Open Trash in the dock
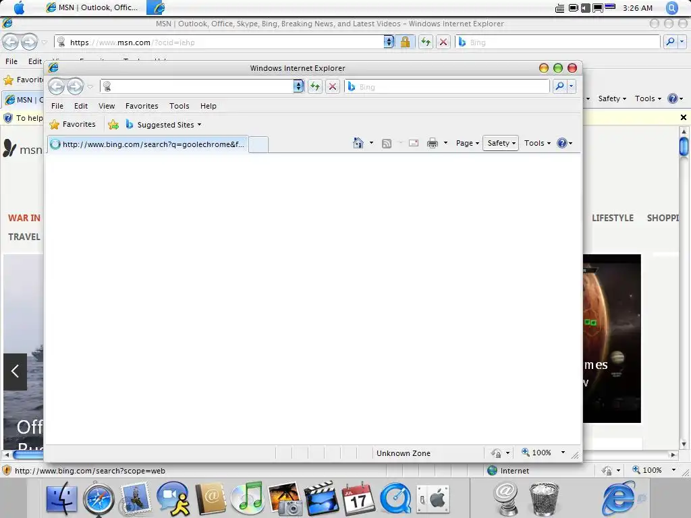Image resolution: width=691 pixels, height=518 pixels. (x=544, y=498)
